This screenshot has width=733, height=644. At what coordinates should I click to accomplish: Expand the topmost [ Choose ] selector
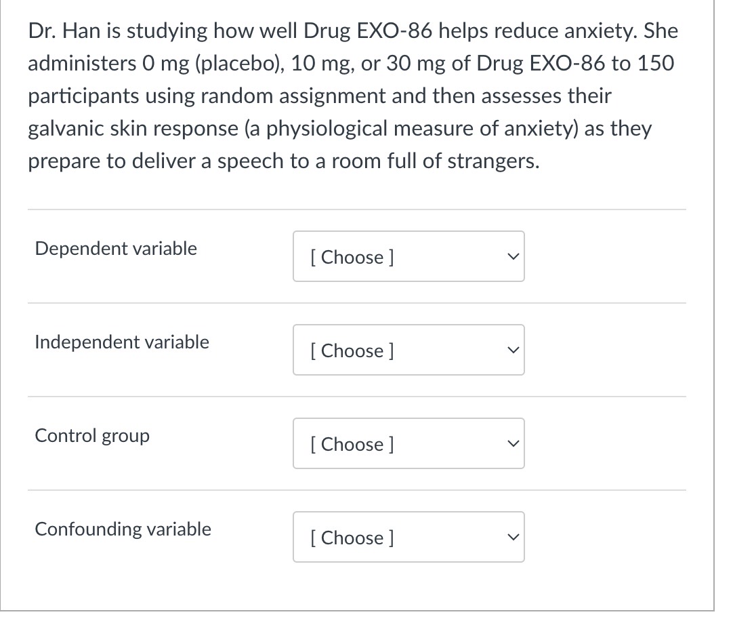[409, 256]
